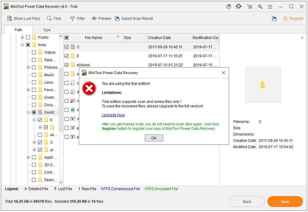Viewport: 308px width, 212px height.
Task: Click the File Name sort arrow
Action: click(x=118, y=37)
